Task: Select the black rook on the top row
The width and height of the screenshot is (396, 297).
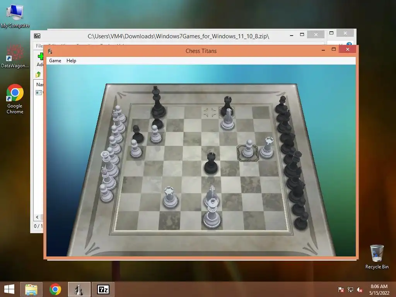Action: tap(227, 104)
